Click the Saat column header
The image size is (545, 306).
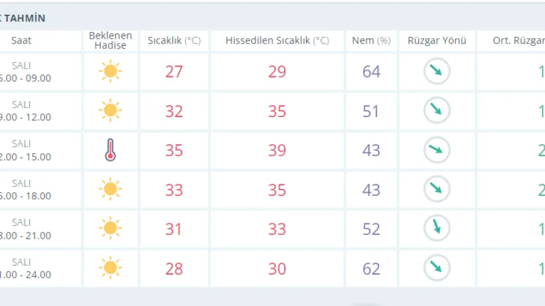pyautogui.click(x=21, y=41)
